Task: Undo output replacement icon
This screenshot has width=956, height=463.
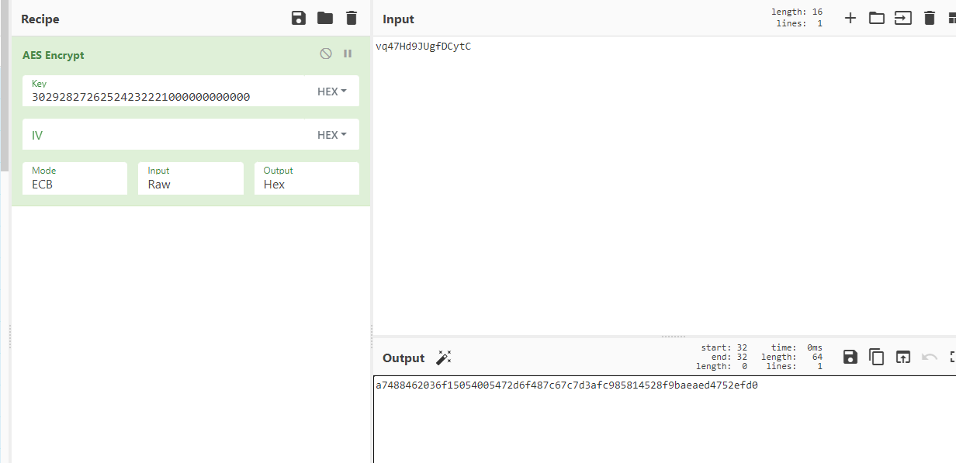Action: point(930,357)
